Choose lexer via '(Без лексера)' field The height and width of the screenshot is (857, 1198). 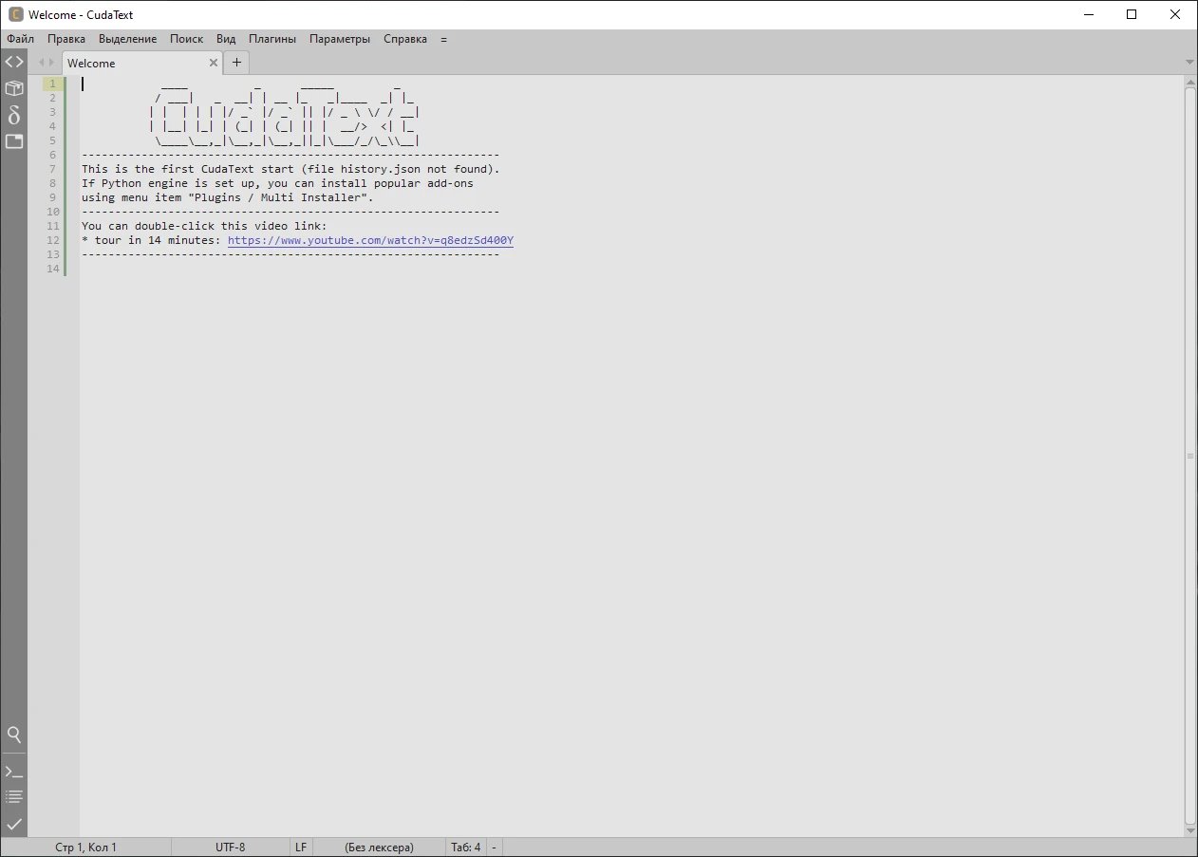[x=379, y=848]
